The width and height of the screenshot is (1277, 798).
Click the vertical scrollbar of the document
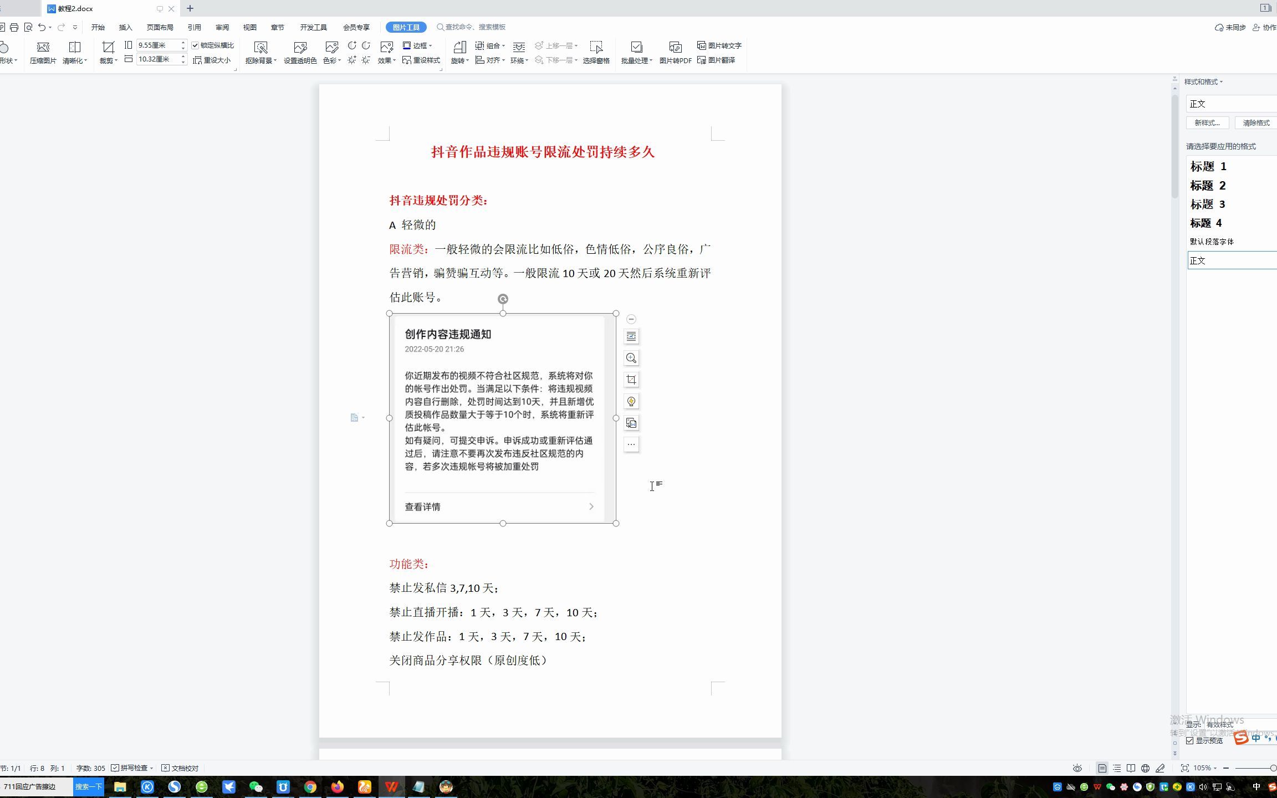(x=1174, y=146)
